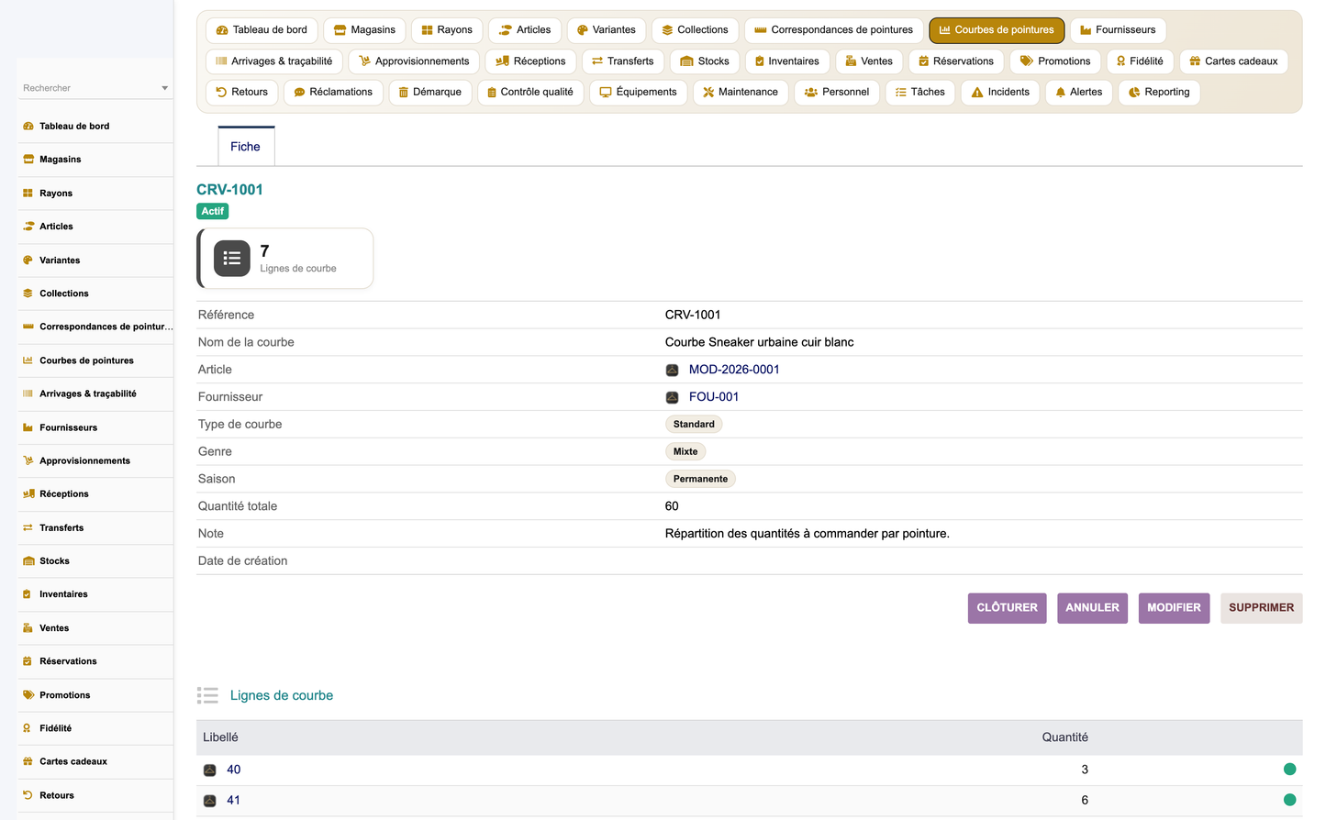Click the MODIFIER button
This screenshot has width=1326, height=820.
pos(1174,608)
